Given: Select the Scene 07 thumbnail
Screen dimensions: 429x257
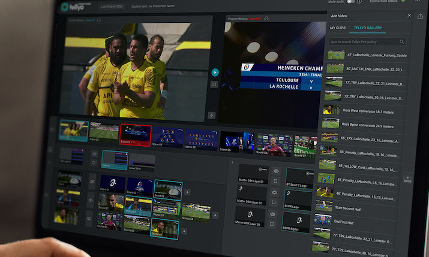Looking at the screenshot, I should pos(305,147).
